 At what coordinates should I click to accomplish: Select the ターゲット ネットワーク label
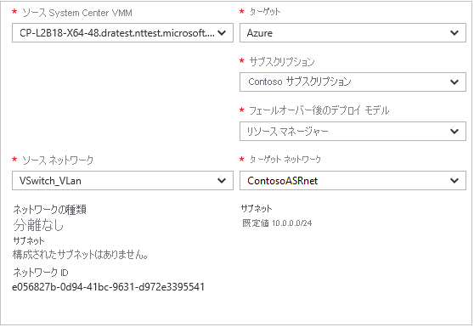tap(285, 160)
